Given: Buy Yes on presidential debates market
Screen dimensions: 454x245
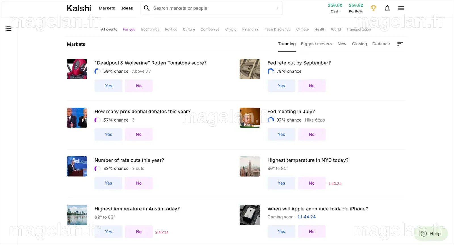Looking at the screenshot, I should coord(108,134).
